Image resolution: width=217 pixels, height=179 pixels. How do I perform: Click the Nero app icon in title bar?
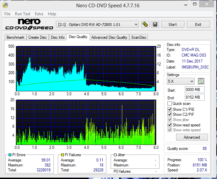tap(5, 5)
